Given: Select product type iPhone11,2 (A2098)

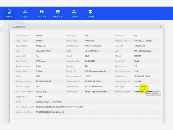Looking at the screenshot, I should click(143, 41).
